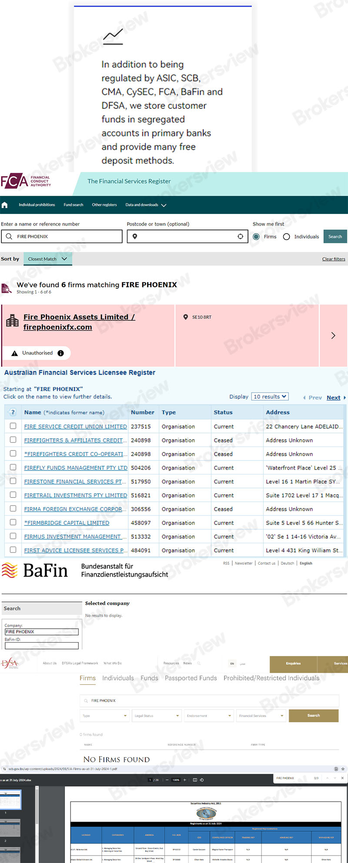Click the Unauthorised warning triangle icon
The height and width of the screenshot is (863, 348).
pos(14,353)
